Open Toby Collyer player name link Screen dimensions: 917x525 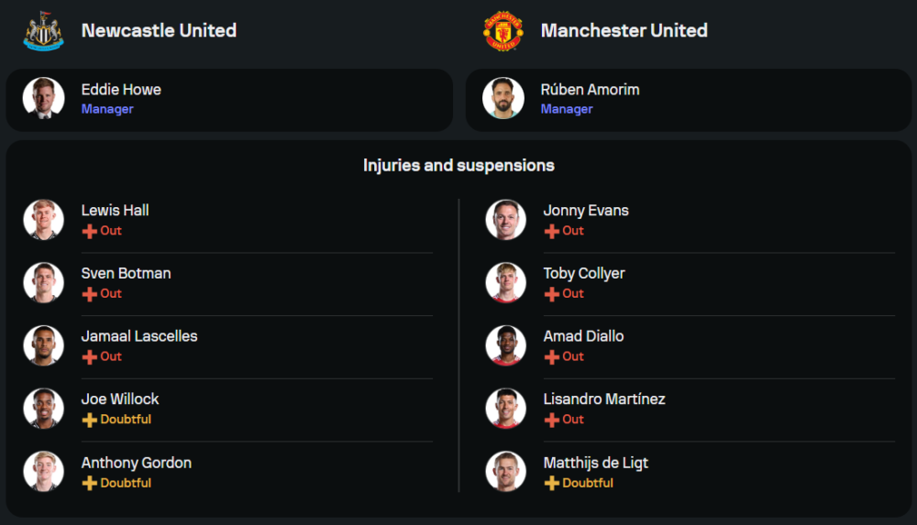[x=584, y=273]
